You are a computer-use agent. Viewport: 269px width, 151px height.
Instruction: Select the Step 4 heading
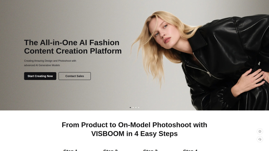[190, 150]
